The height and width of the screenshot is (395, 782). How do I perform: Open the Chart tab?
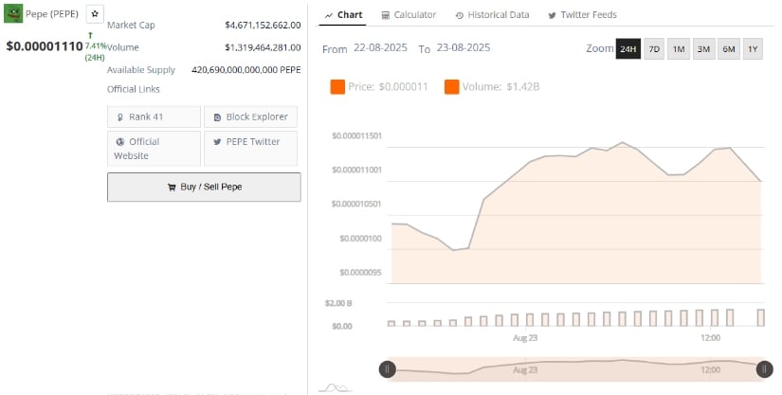coord(343,15)
